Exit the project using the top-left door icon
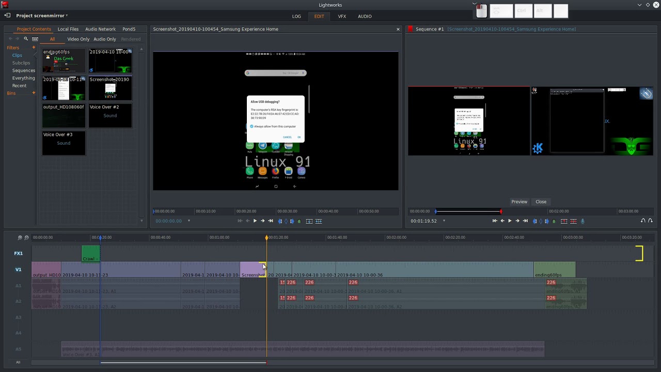This screenshot has width=661, height=372. pyautogui.click(x=7, y=16)
